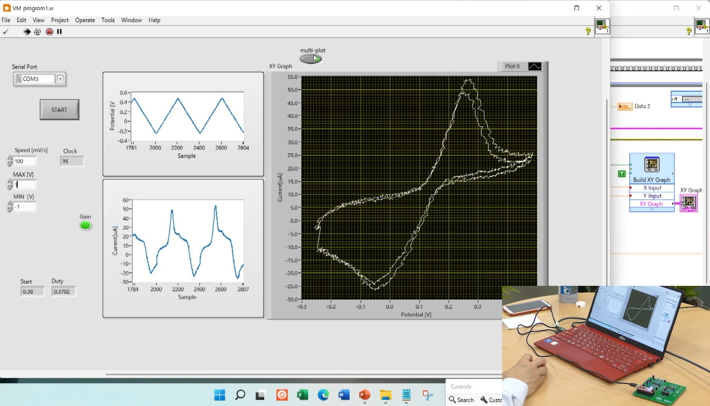Click the MIN [V] input field
Screen dimensions: 710x406
[x=25, y=207]
